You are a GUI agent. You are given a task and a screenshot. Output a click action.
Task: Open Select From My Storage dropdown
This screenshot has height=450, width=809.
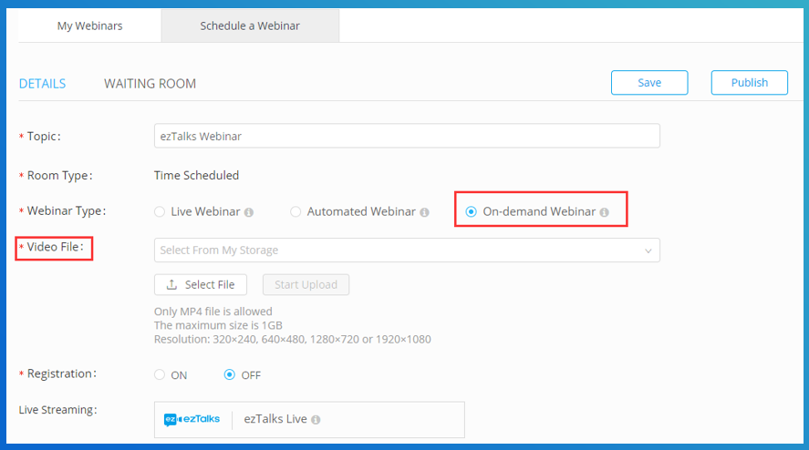point(407,250)
